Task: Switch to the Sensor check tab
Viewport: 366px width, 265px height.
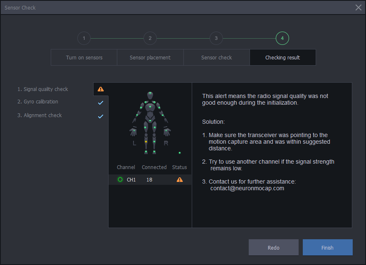Action: [216, 57]
